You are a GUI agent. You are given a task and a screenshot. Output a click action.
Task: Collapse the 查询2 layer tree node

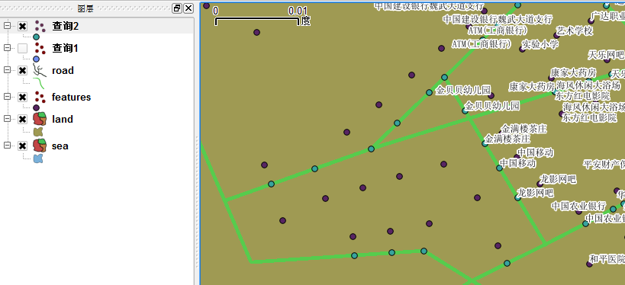(x=7, y=26)
